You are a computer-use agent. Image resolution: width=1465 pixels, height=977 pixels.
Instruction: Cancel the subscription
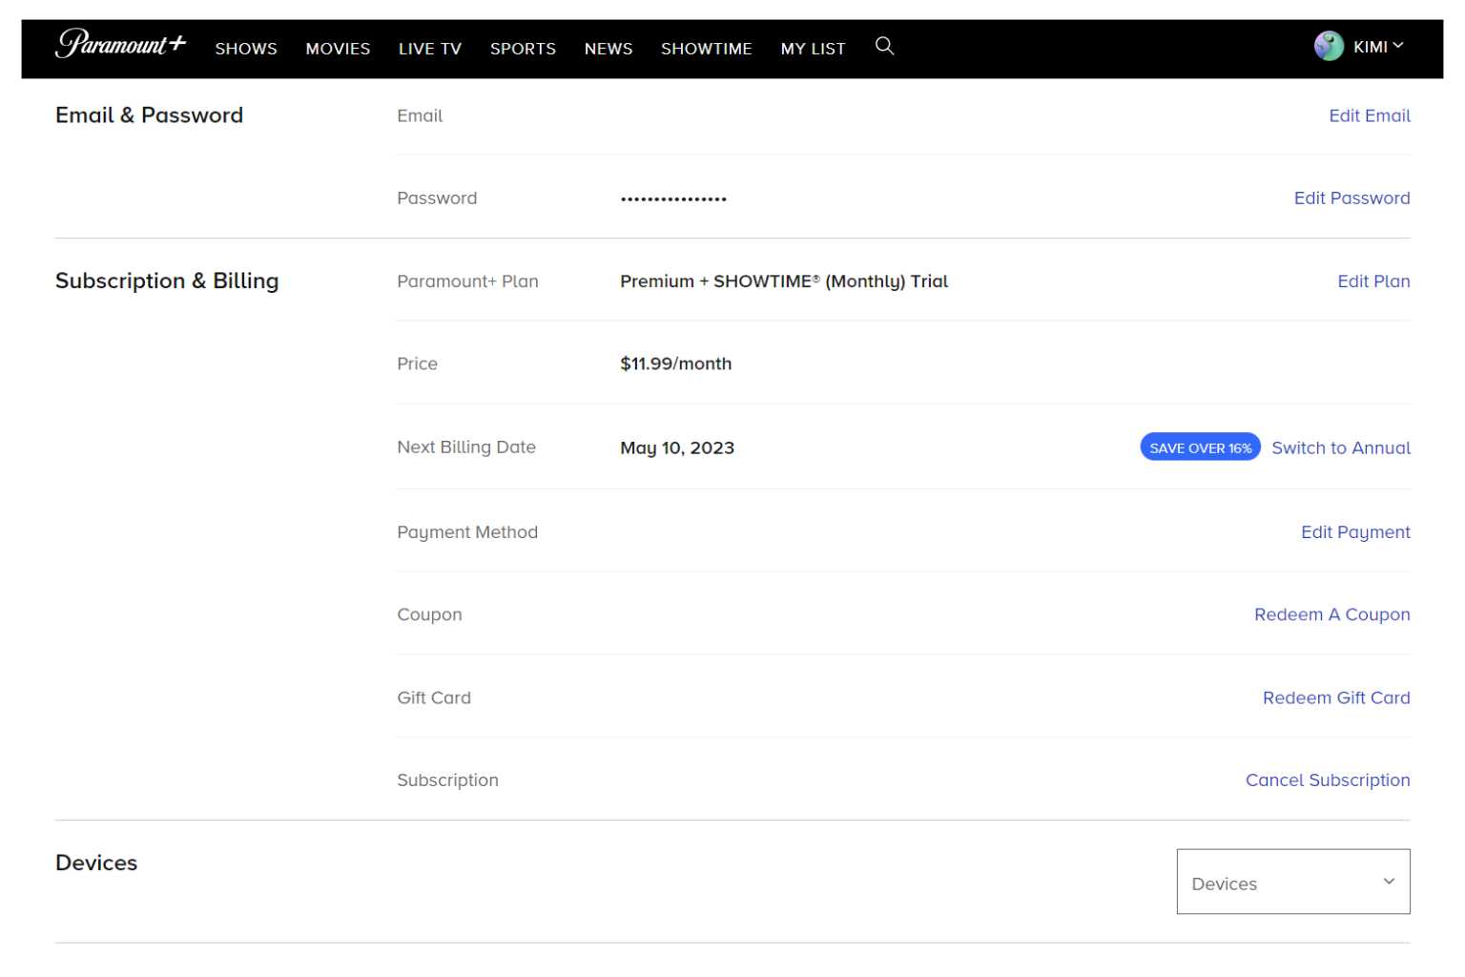pyautogui.click(x=1327, y=780)
